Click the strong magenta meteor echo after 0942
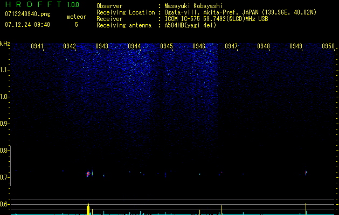This screenshot has width=339, height=215. tap(88, 174)
